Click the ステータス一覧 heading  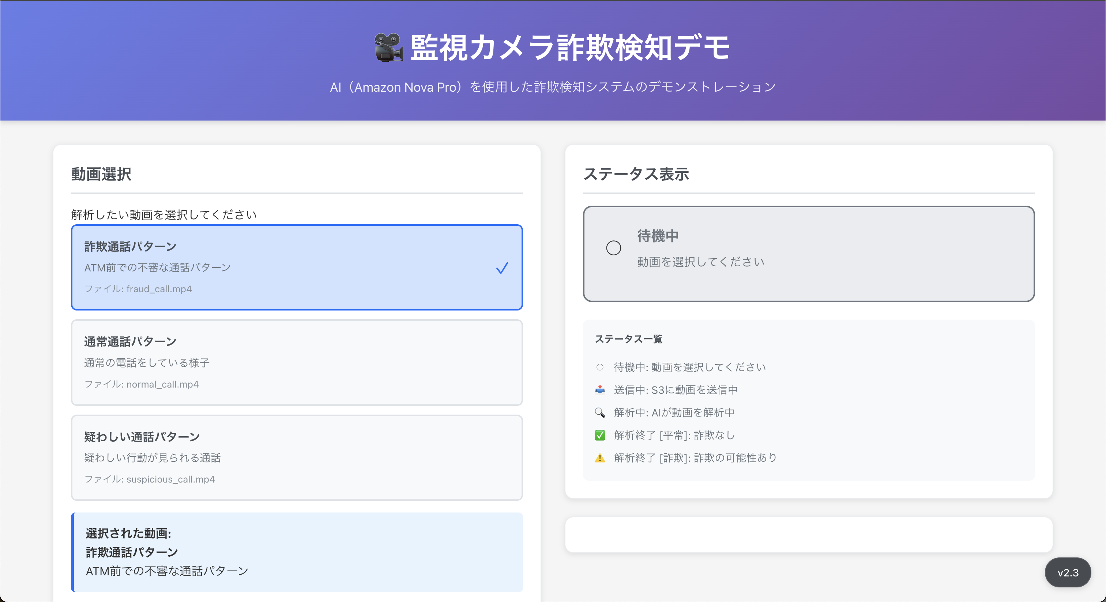tap(628, 339)
